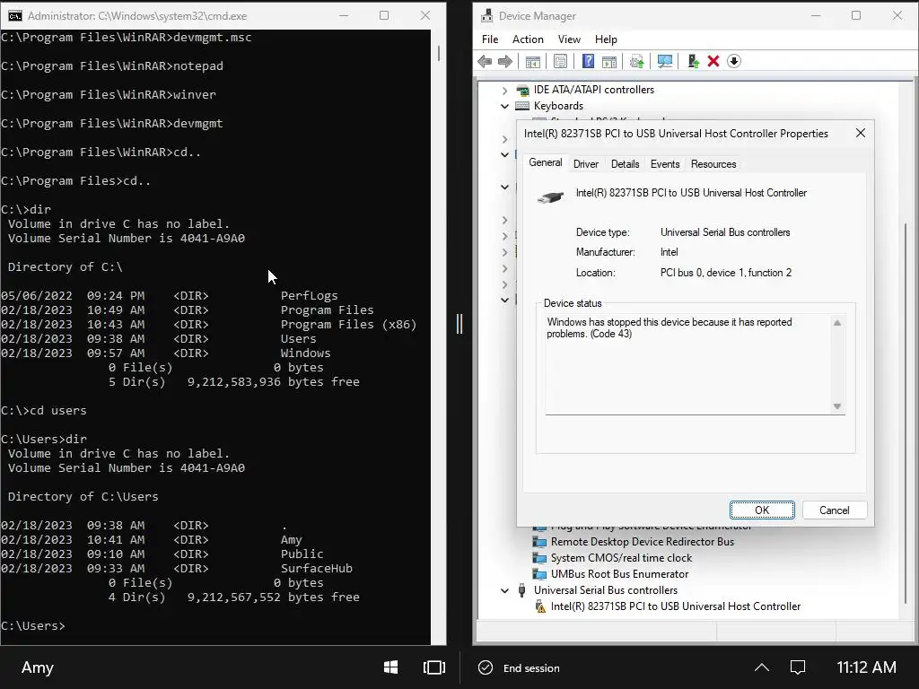
Task: Collapse the Keyboards node
Action: [504, 106]
